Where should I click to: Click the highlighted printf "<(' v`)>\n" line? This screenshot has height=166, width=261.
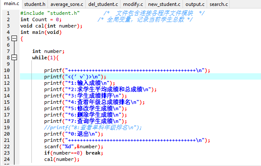[x=75, y=77]
